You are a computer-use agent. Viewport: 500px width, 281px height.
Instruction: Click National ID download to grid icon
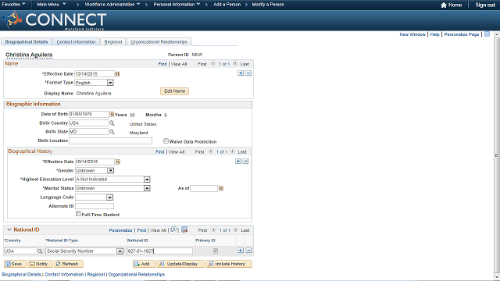tap(184, 229)
